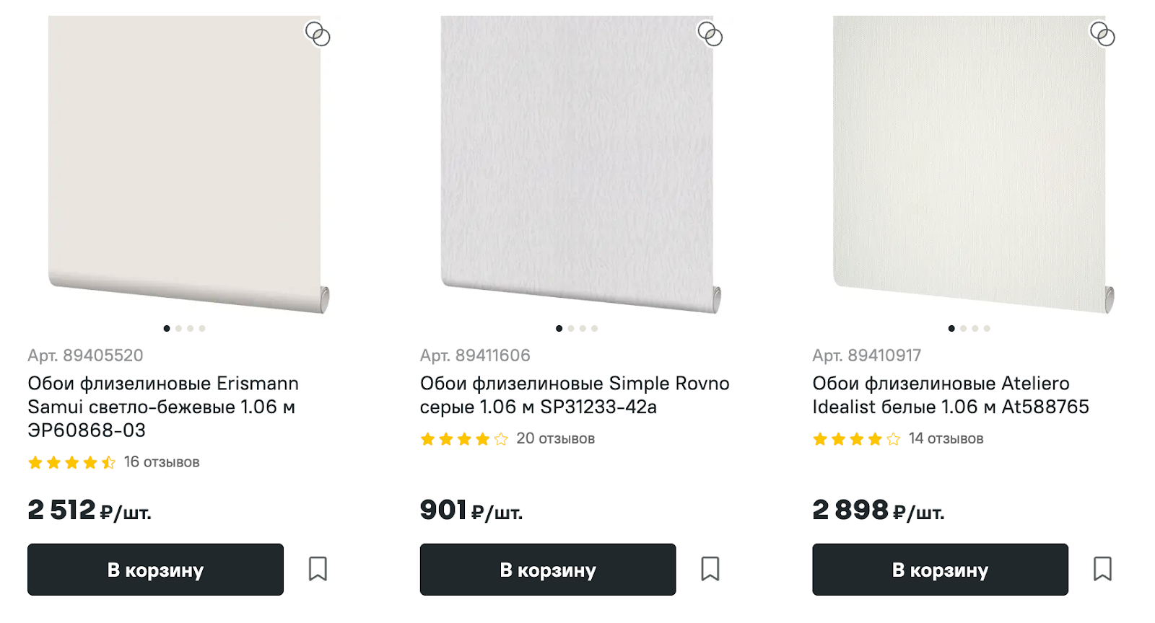Add Ateliero Idealist wallpaper to cart
This screenshot has height=623, width=1155.
click(x=940, y=570)
